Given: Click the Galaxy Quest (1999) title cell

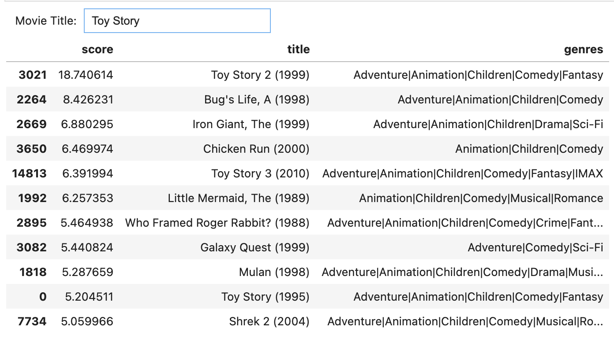Looking at the screenshot, I should [255, 247].
